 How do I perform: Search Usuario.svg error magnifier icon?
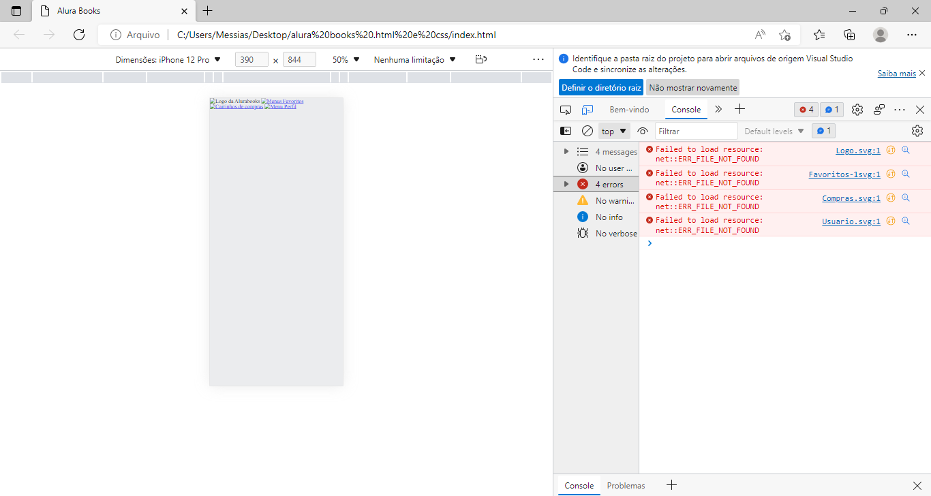pyautogui.click(x=906, y=221)
